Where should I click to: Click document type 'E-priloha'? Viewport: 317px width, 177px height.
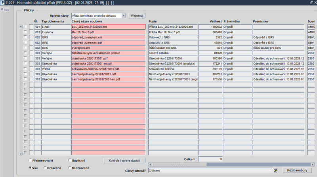pyautogui.click(x=56, y=32)
